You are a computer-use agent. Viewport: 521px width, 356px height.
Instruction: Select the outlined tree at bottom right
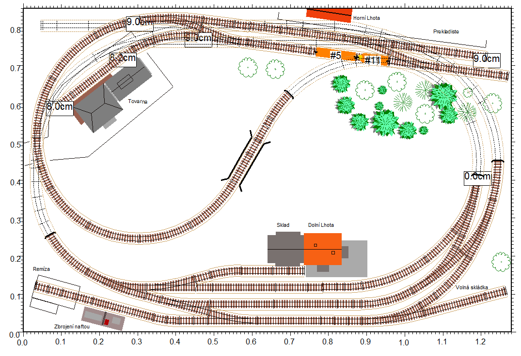501,261
